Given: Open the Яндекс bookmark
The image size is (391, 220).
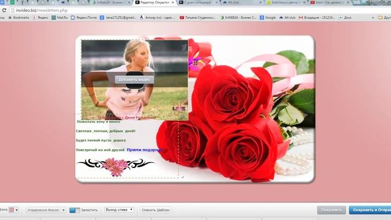Looking at the screenshot, I should 40,18.
